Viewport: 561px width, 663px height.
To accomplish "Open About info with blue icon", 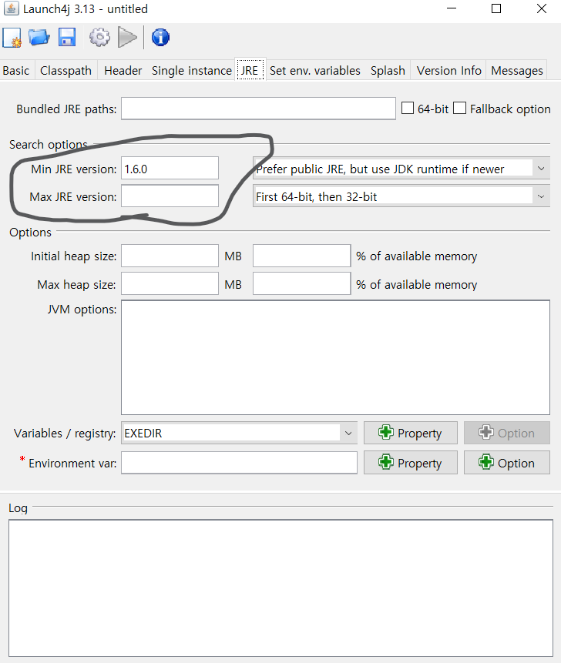I will coord(160,38).
